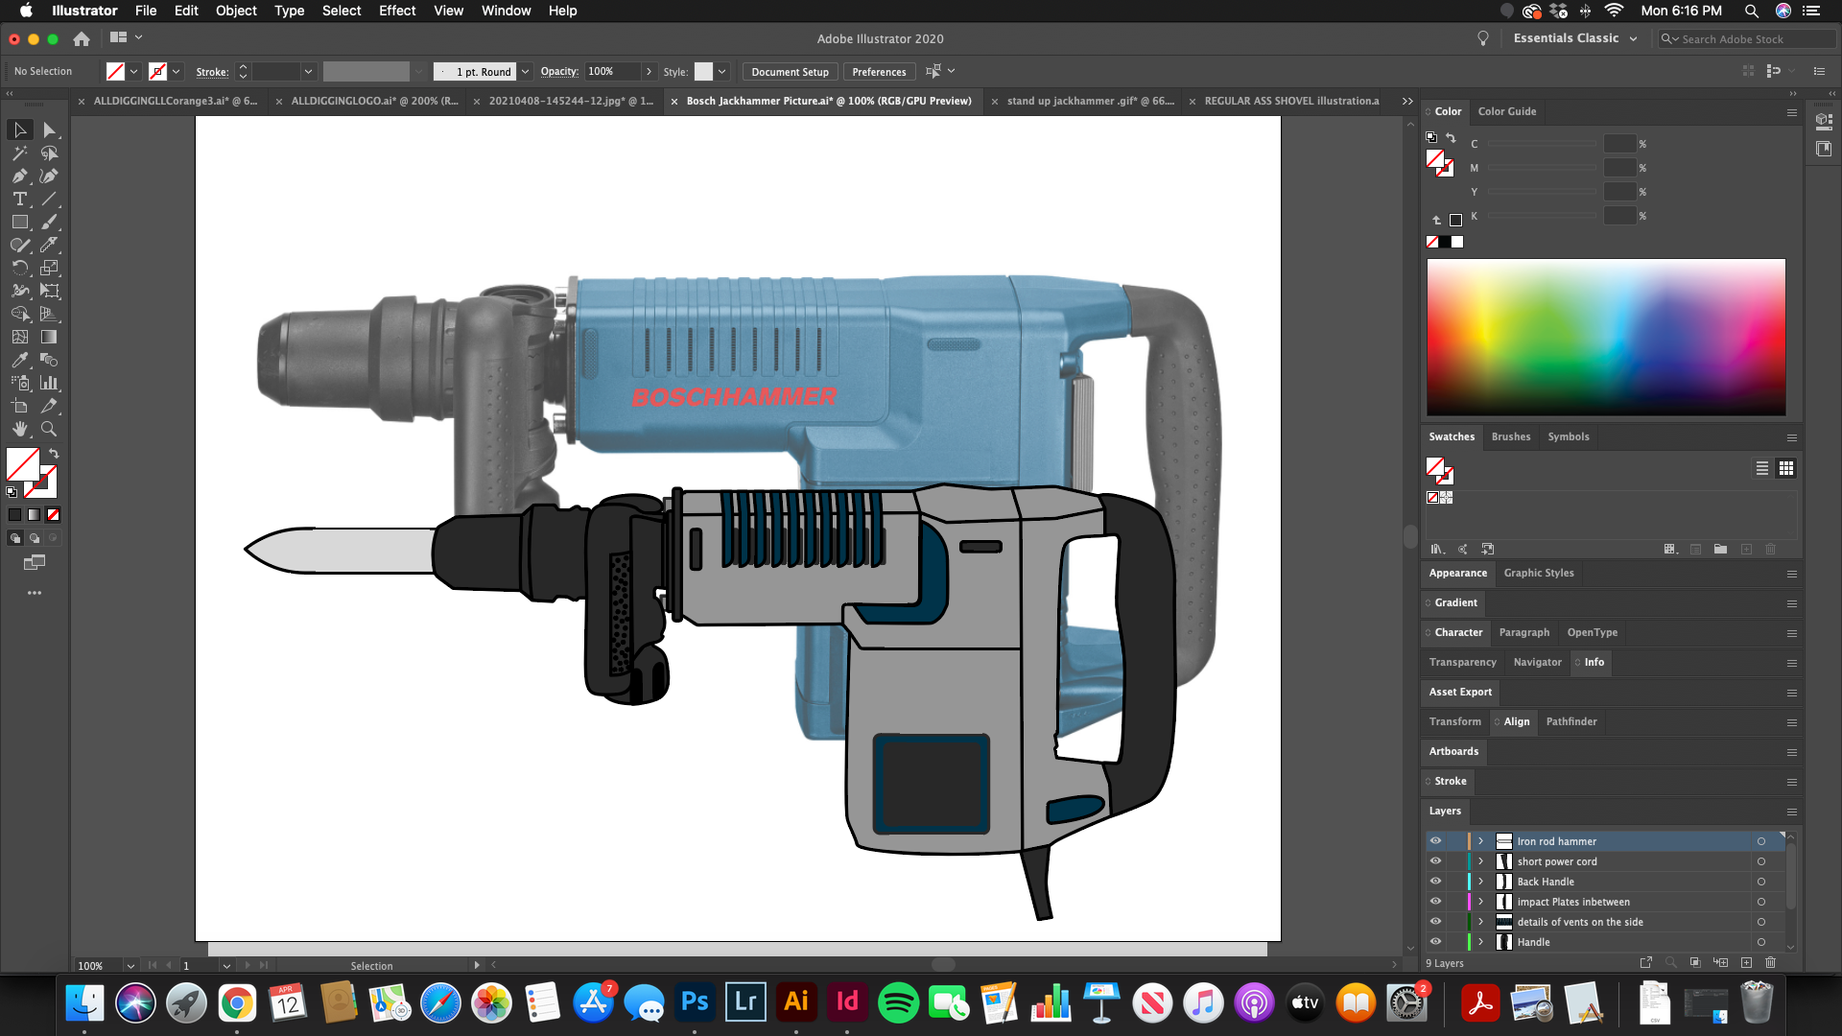1842x1036 pixels.
Task: Select the Curvature tool
Action: click(x=49, y=177)
